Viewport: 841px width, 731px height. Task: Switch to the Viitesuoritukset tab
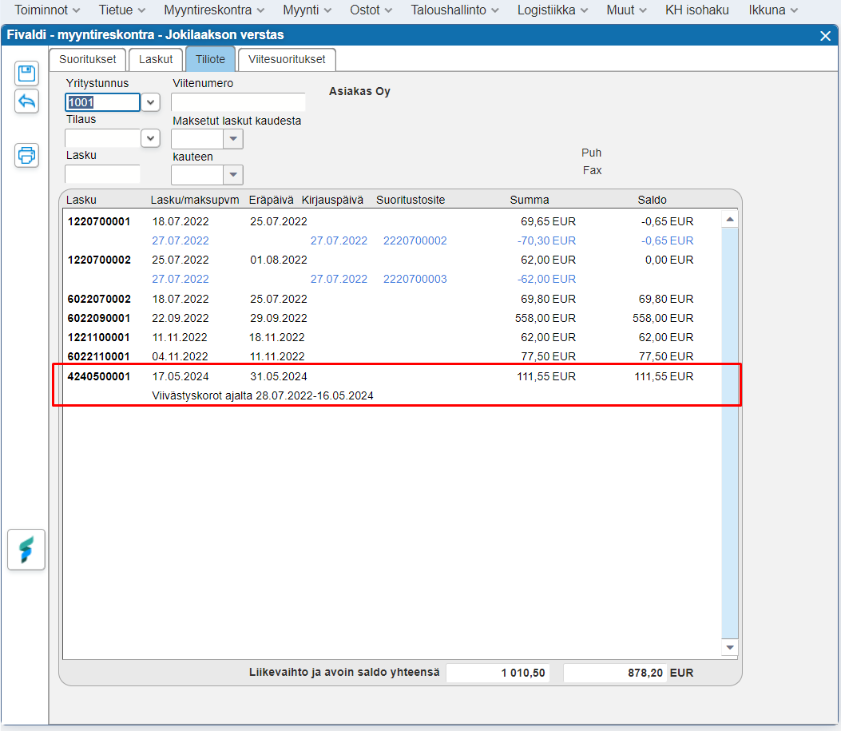tap(287, 60)
